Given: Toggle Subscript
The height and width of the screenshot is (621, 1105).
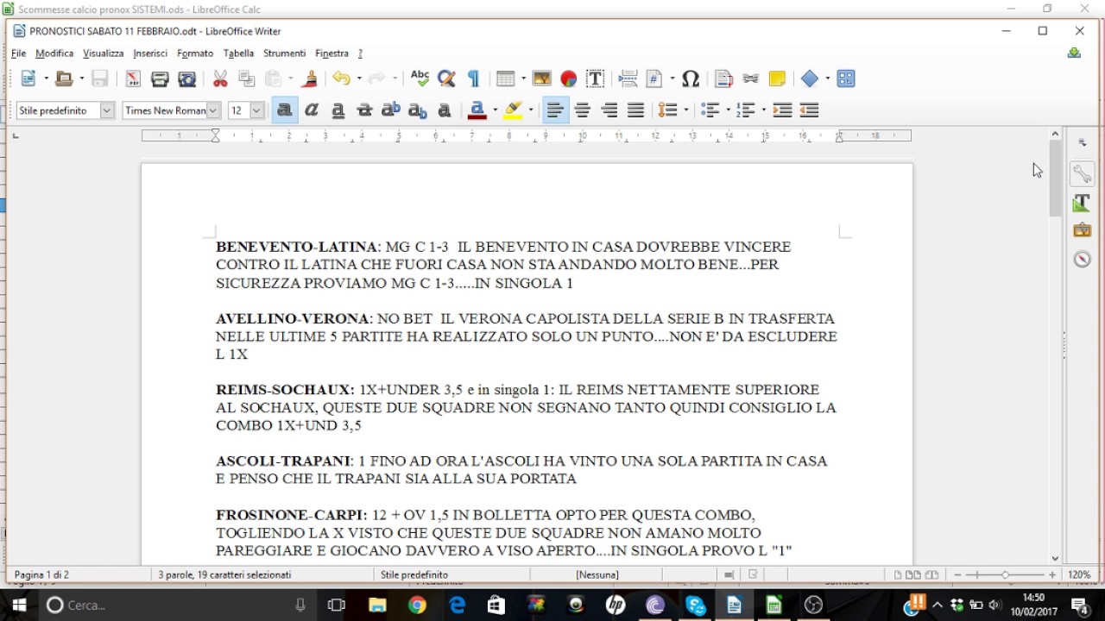Looking at the screenshot, I should (x=418, y=110).
